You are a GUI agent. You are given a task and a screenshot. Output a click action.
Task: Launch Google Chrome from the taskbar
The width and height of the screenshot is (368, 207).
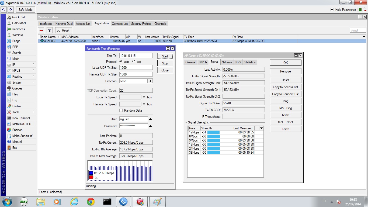(91, 202)
